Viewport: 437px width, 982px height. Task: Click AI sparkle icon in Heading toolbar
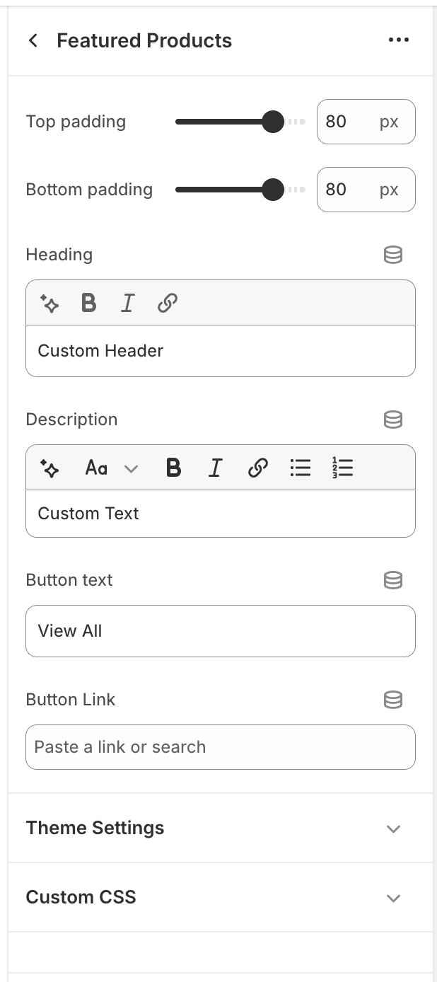[49, 304]
